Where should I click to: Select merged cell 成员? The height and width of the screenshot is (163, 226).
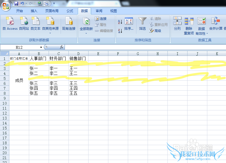pyautogui.click(x=19, y=81)
